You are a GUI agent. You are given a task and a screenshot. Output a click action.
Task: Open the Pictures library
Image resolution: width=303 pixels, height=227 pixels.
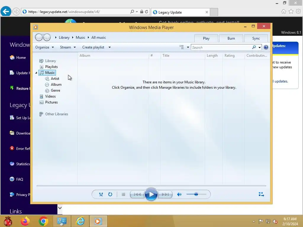[x=51, y=102]
